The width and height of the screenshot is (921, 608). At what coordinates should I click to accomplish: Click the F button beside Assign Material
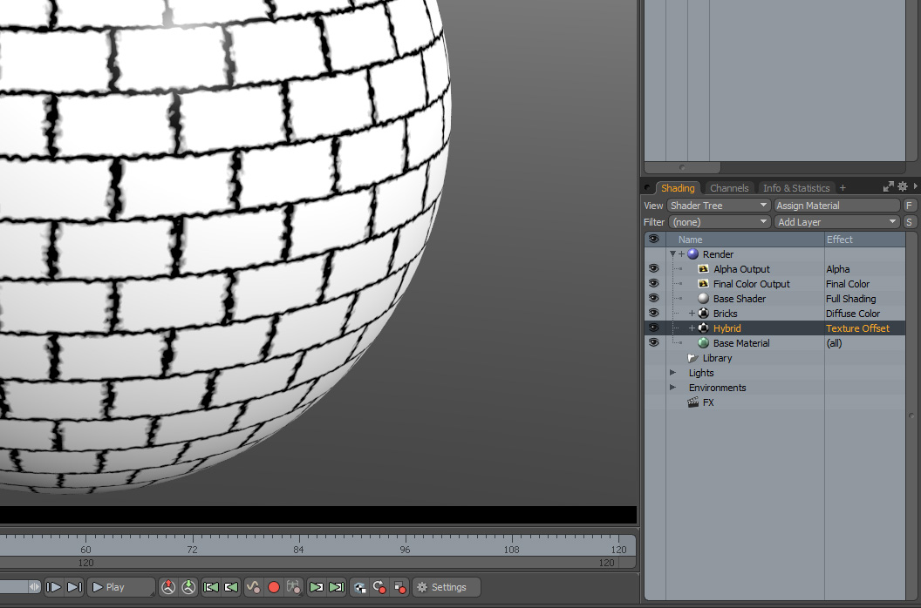pyautogui.click(x=910, y=206)
